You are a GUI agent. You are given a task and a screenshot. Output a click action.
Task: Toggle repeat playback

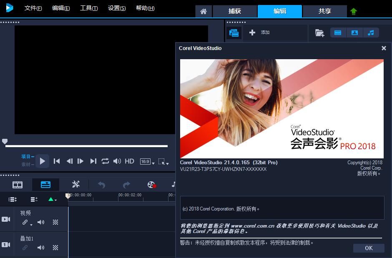click(x=105, y=161)
